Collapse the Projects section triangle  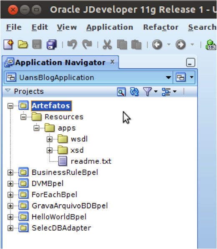(x=8, y=91)
